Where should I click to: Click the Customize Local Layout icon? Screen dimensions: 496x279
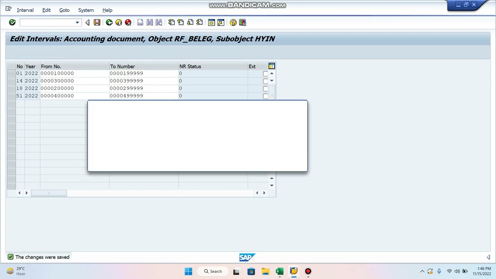[243, 22]
